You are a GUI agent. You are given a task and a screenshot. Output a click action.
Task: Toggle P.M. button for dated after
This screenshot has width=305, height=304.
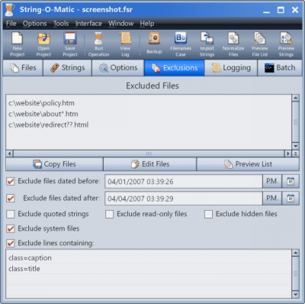coord(272,199)
